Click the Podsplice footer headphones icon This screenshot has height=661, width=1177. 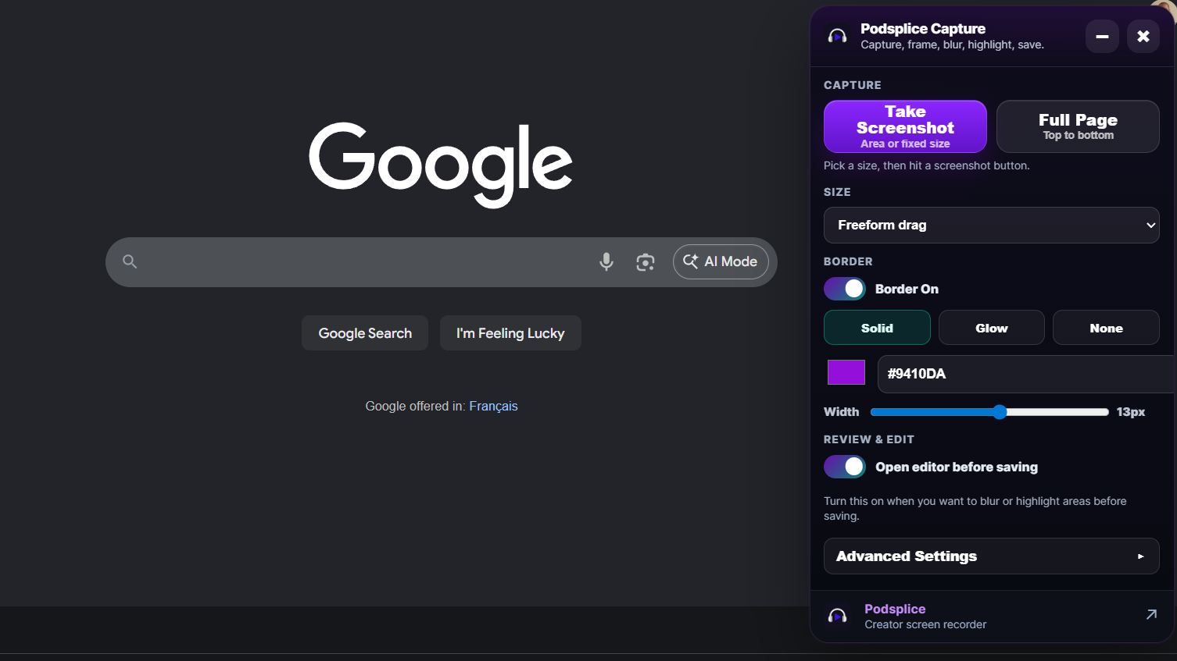837,616
